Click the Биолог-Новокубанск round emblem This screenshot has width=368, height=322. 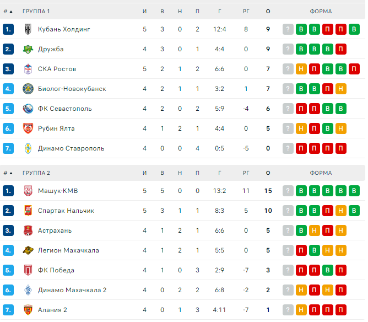[x=28, y=89]
